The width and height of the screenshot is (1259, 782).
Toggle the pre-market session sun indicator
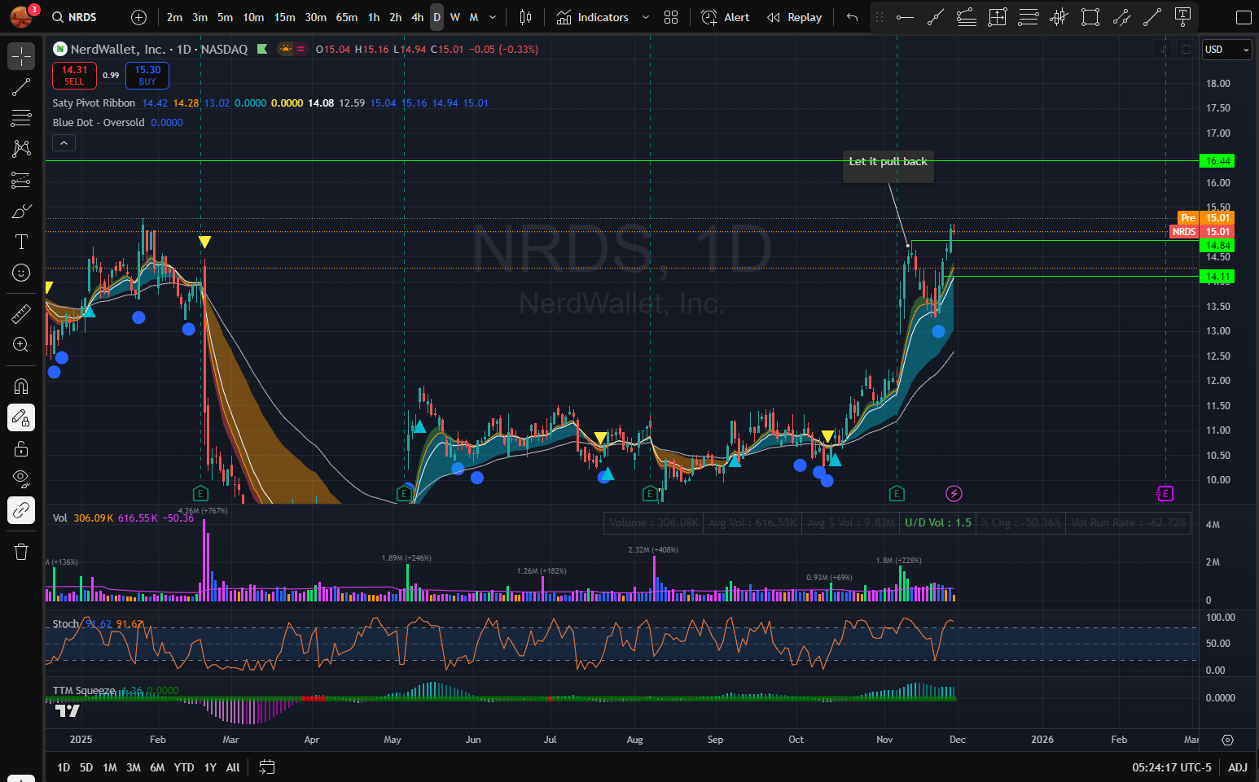point(285,49)
